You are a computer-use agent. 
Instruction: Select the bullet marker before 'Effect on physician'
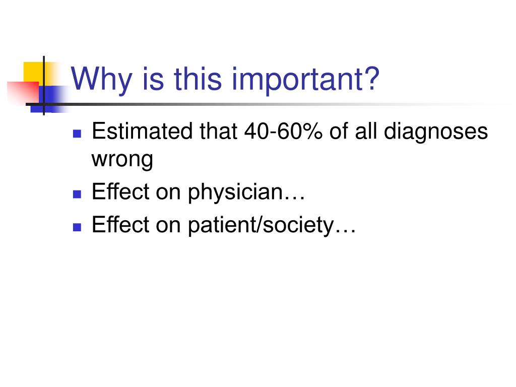point(77,194)
